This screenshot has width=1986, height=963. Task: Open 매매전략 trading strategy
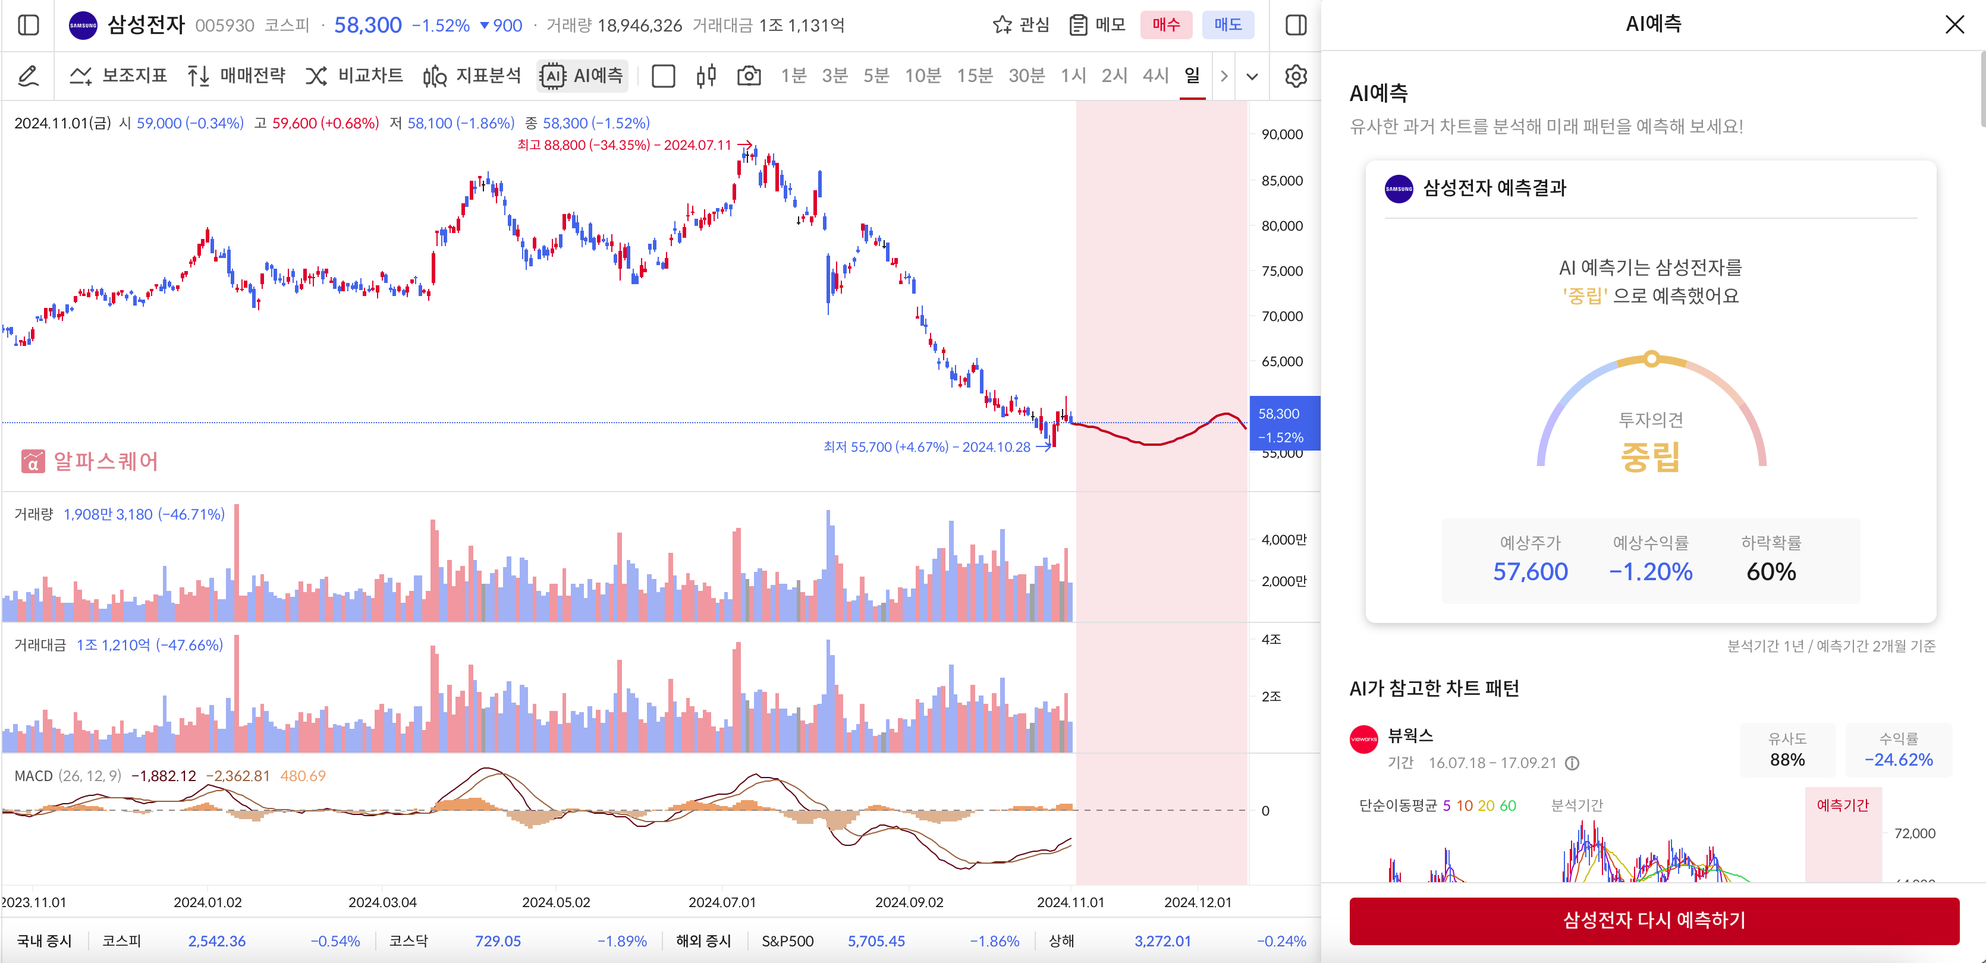point(236,75)
